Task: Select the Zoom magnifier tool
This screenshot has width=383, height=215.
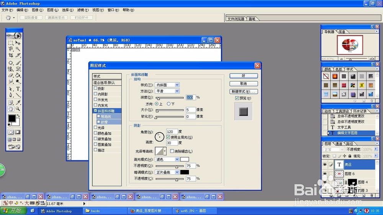Action: point(18,109)
